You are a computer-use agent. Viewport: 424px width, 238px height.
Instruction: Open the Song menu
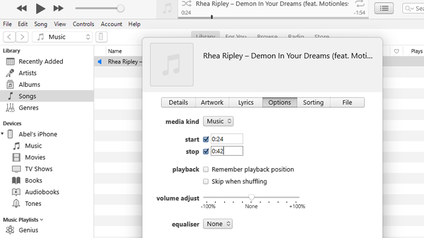41,24
